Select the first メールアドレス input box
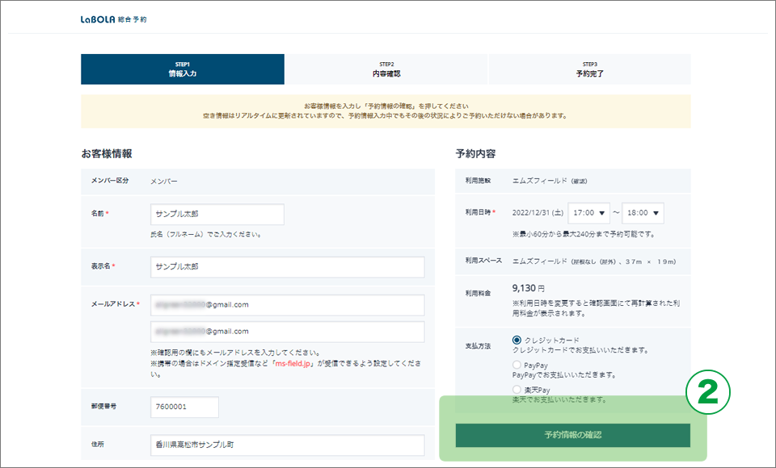 click(x=287, y=305)
